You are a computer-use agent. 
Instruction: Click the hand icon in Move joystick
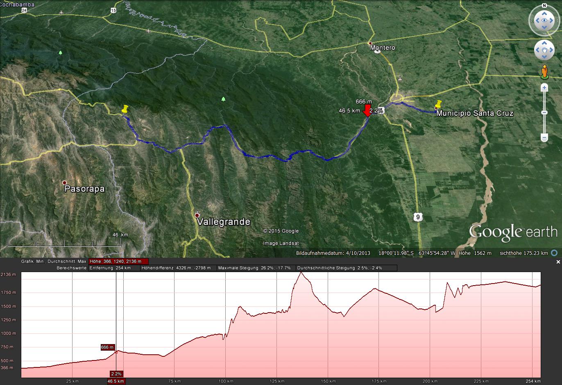click(544, 50)
